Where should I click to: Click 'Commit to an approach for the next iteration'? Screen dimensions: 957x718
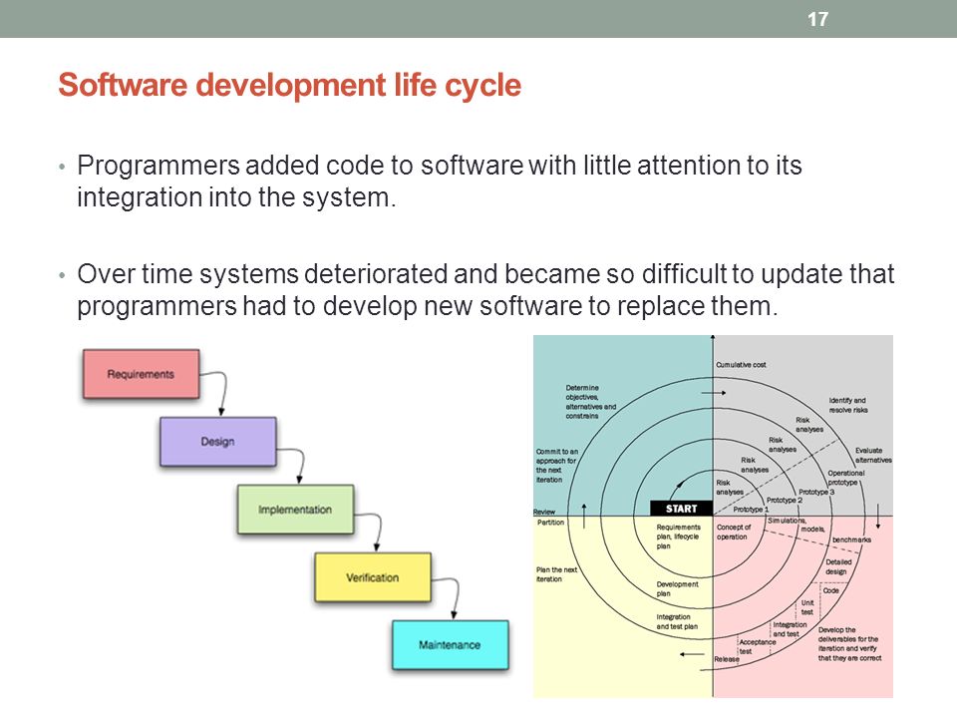(x=556, y=466)
